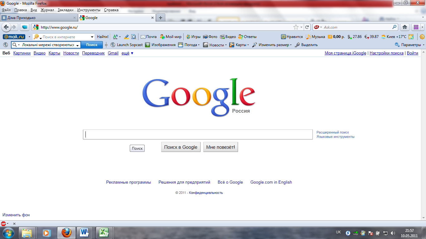Viewport: 426px width, 239px height.
Task: Open Почта mail envelope button
Action: [x=149, y=37]
